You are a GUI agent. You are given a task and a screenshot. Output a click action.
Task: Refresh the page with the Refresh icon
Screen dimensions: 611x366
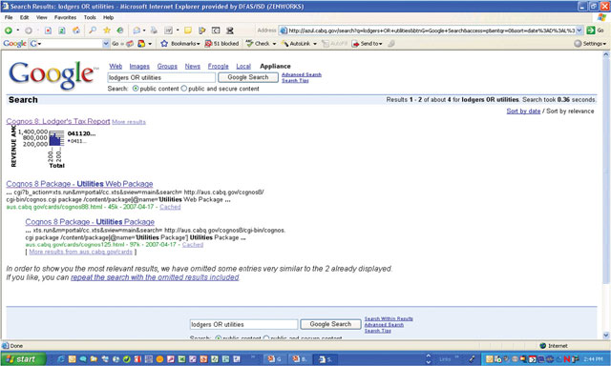click(x=61, y=30)
